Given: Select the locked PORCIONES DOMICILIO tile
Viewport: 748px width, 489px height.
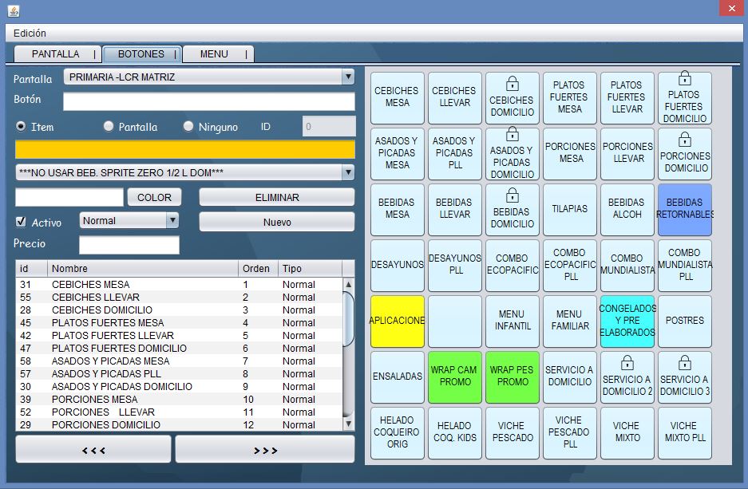Looking at the screenshot, I should point(684,154).
